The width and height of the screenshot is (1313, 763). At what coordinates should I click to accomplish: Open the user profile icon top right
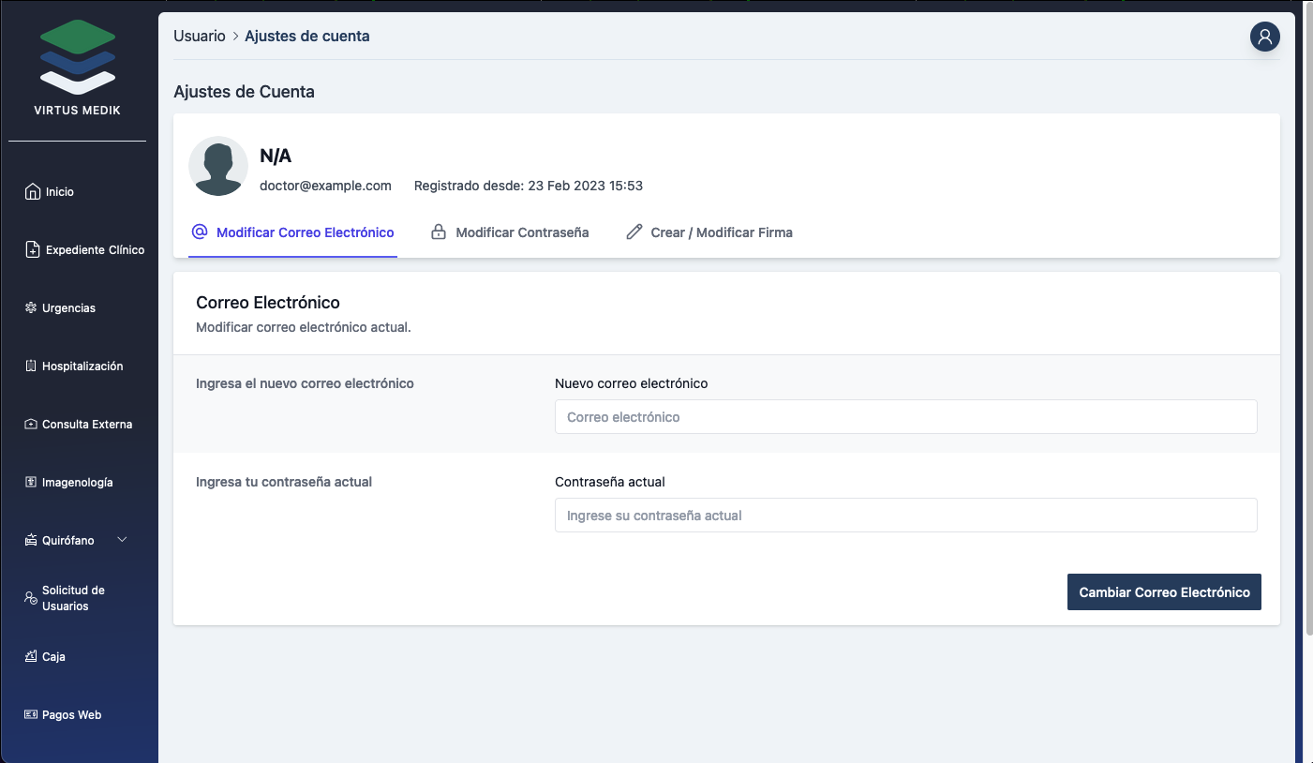pyautogui.click(x=1264, y=37)
